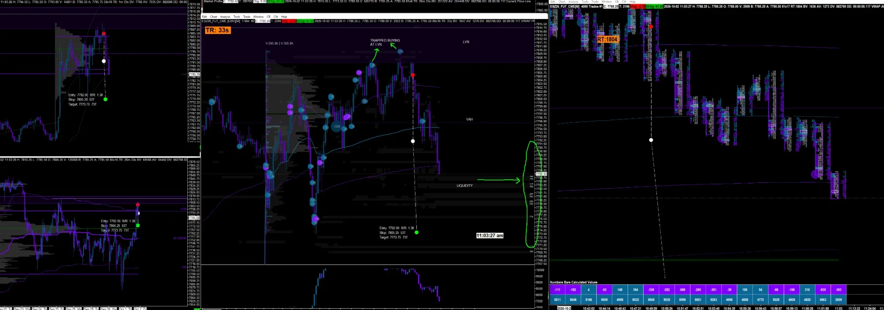Click the 11:03:27 am clock label
The image size is (884, 310).
coord(490,235)
